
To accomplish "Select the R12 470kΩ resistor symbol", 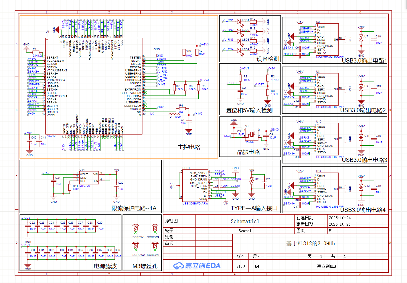I will point(253,21).
